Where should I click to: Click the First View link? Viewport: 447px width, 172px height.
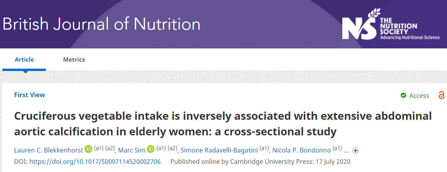click(x=29, y=95)
